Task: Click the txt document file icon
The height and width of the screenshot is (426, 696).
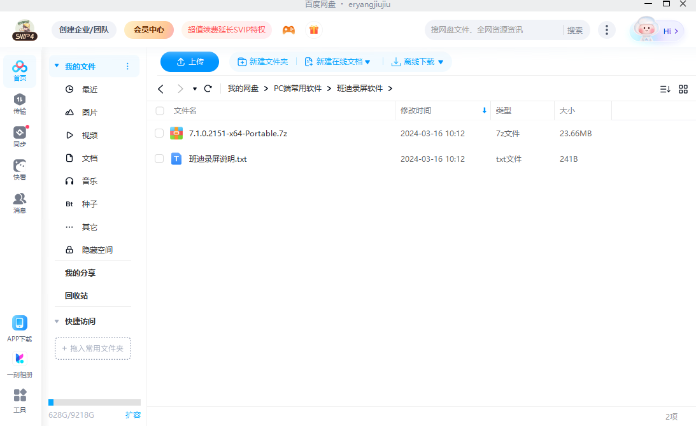Action: pyautogui.click(x=176, y=159)
